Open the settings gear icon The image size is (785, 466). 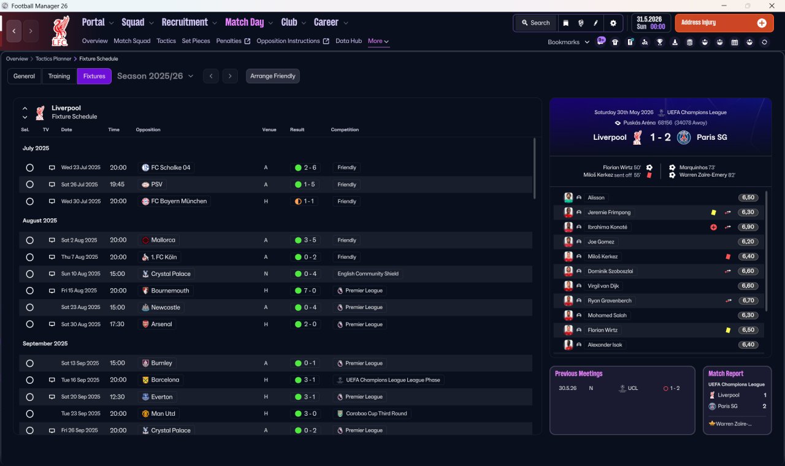613,23
